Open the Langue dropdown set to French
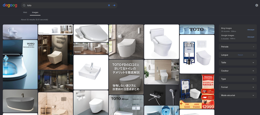Image resolution: width=260 pixels, height=115 pixels. tap(238, 55)
